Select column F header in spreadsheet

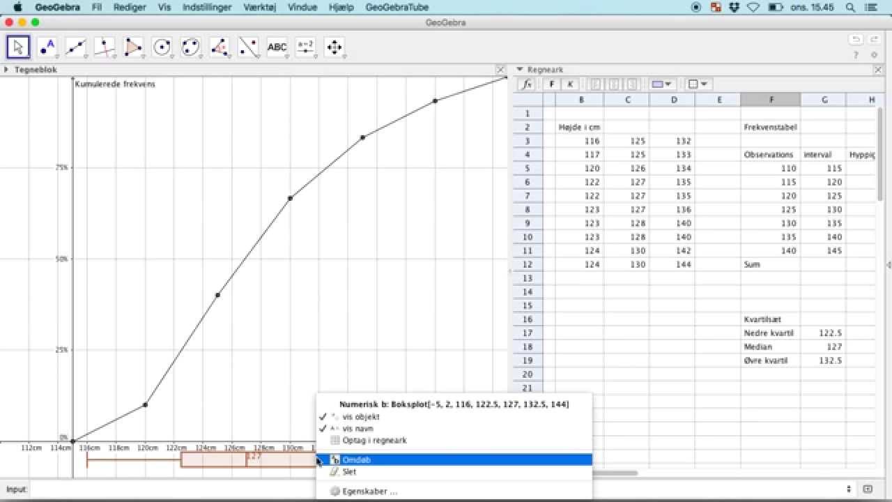pos(771,100)
